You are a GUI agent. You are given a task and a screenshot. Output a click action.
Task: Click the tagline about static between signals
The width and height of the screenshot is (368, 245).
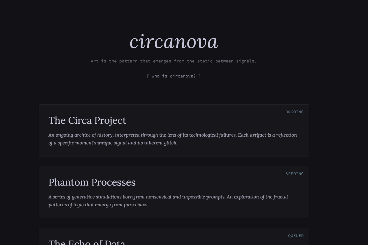click(x=174, y=61)
